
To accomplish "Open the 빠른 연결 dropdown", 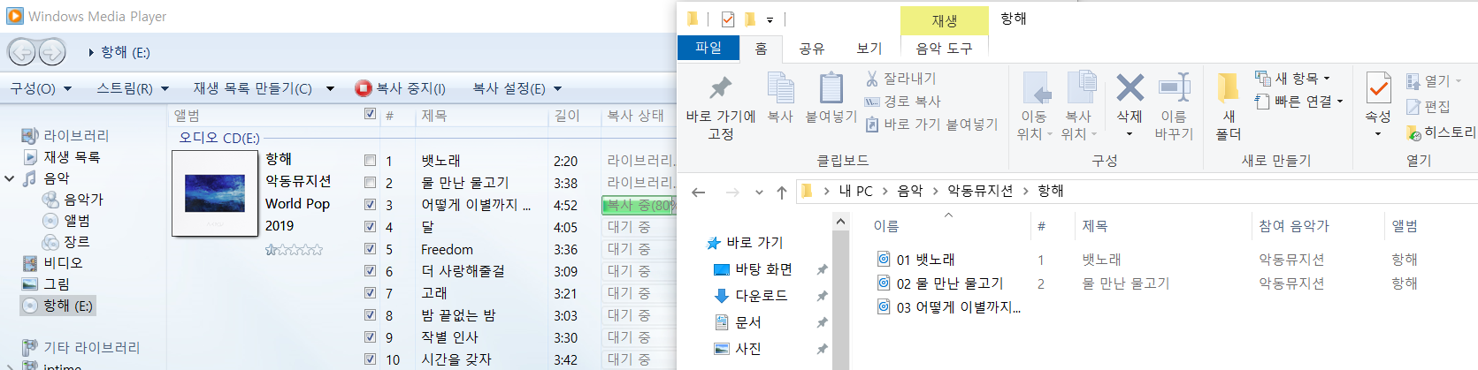I will click(x=1298, y=102).
